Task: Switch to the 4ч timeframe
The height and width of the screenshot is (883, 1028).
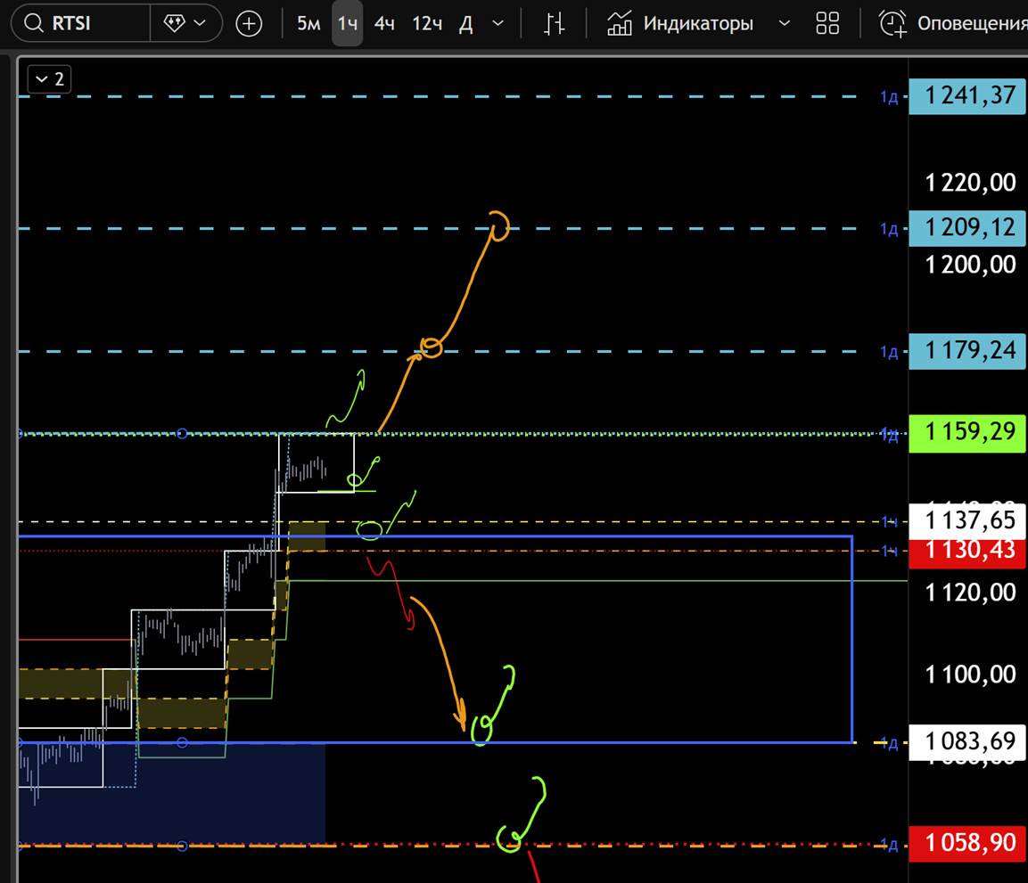Action: pos(384,24)
